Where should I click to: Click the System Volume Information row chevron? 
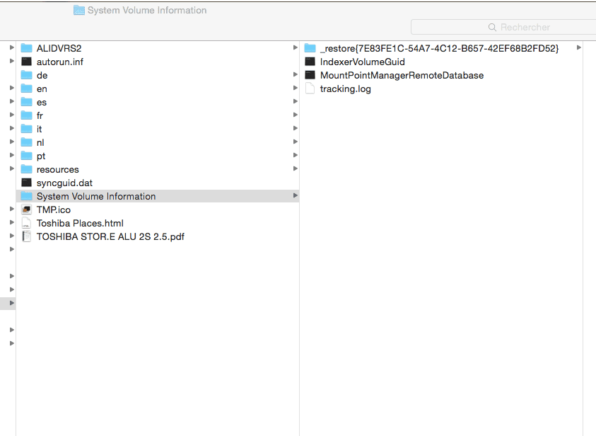[296, 195]
